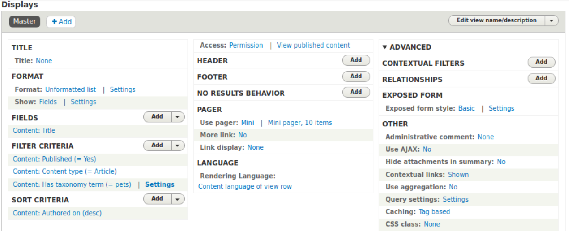Open the Use AJAX No setting
This screenshot has width=569, height=231.
pyautogui.click(x=427, y=149)
